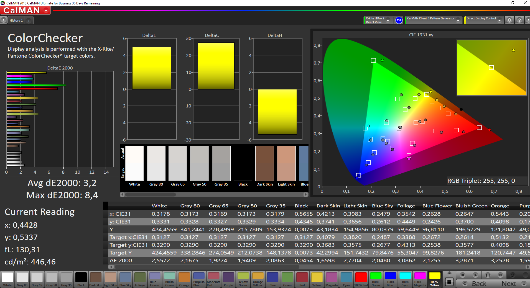
Task: Click the help question mark icon
Action: pos(519,20)
